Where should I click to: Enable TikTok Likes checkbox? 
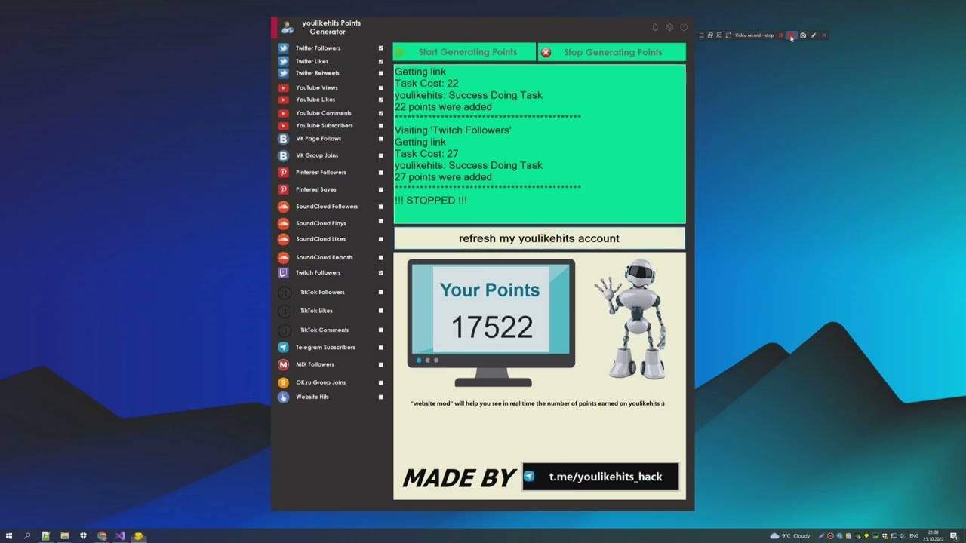pos(381,311)
